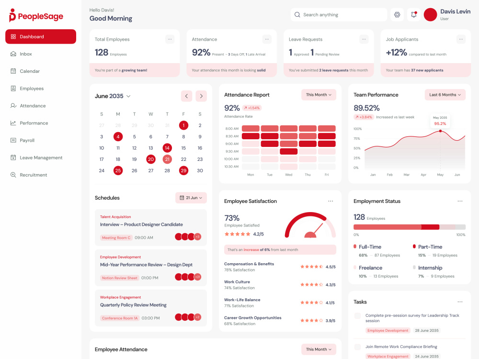Select June 14 on the calendar
The height and width of the screenshot is (359, 479).
click(167, 148)
